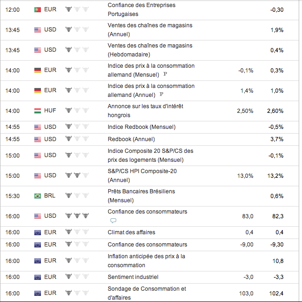302x302 pixels.
Task: Click the comment bubble under Confiance des consommateurs
Action: tap(113, 221)
